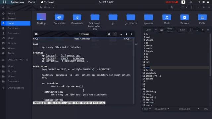Open the Terminal app menu in top bar
Viewport: 212px width, 119px height.
click(47, 2)
